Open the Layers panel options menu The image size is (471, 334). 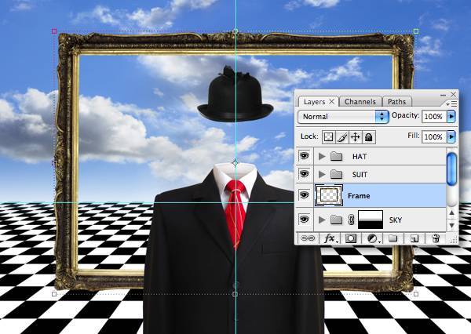[452, 103]
